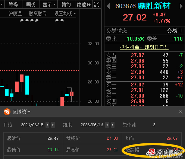Click the 买三 volume 266
185x159 pixels.
pos(164,96)
